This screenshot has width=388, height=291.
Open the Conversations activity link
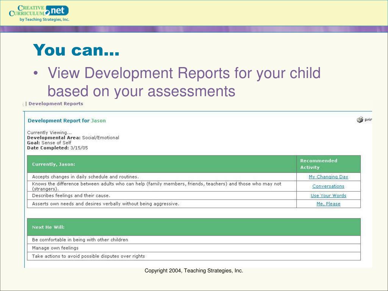click(x=329, y=186)
